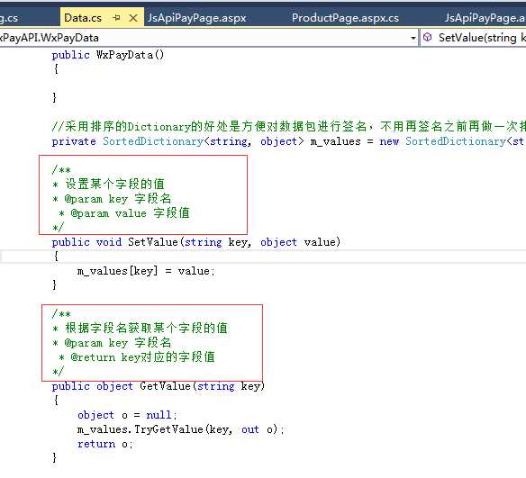Select the Data.cs tab
This screenshot has width=526, height=478.
[x=83, y=18]
